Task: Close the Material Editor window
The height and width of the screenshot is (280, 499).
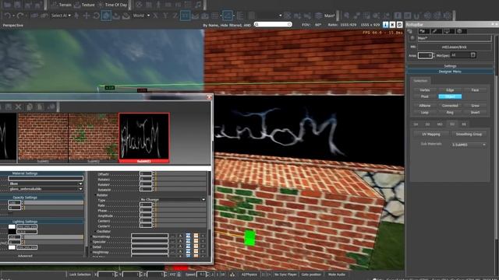Action: (209, 97)
